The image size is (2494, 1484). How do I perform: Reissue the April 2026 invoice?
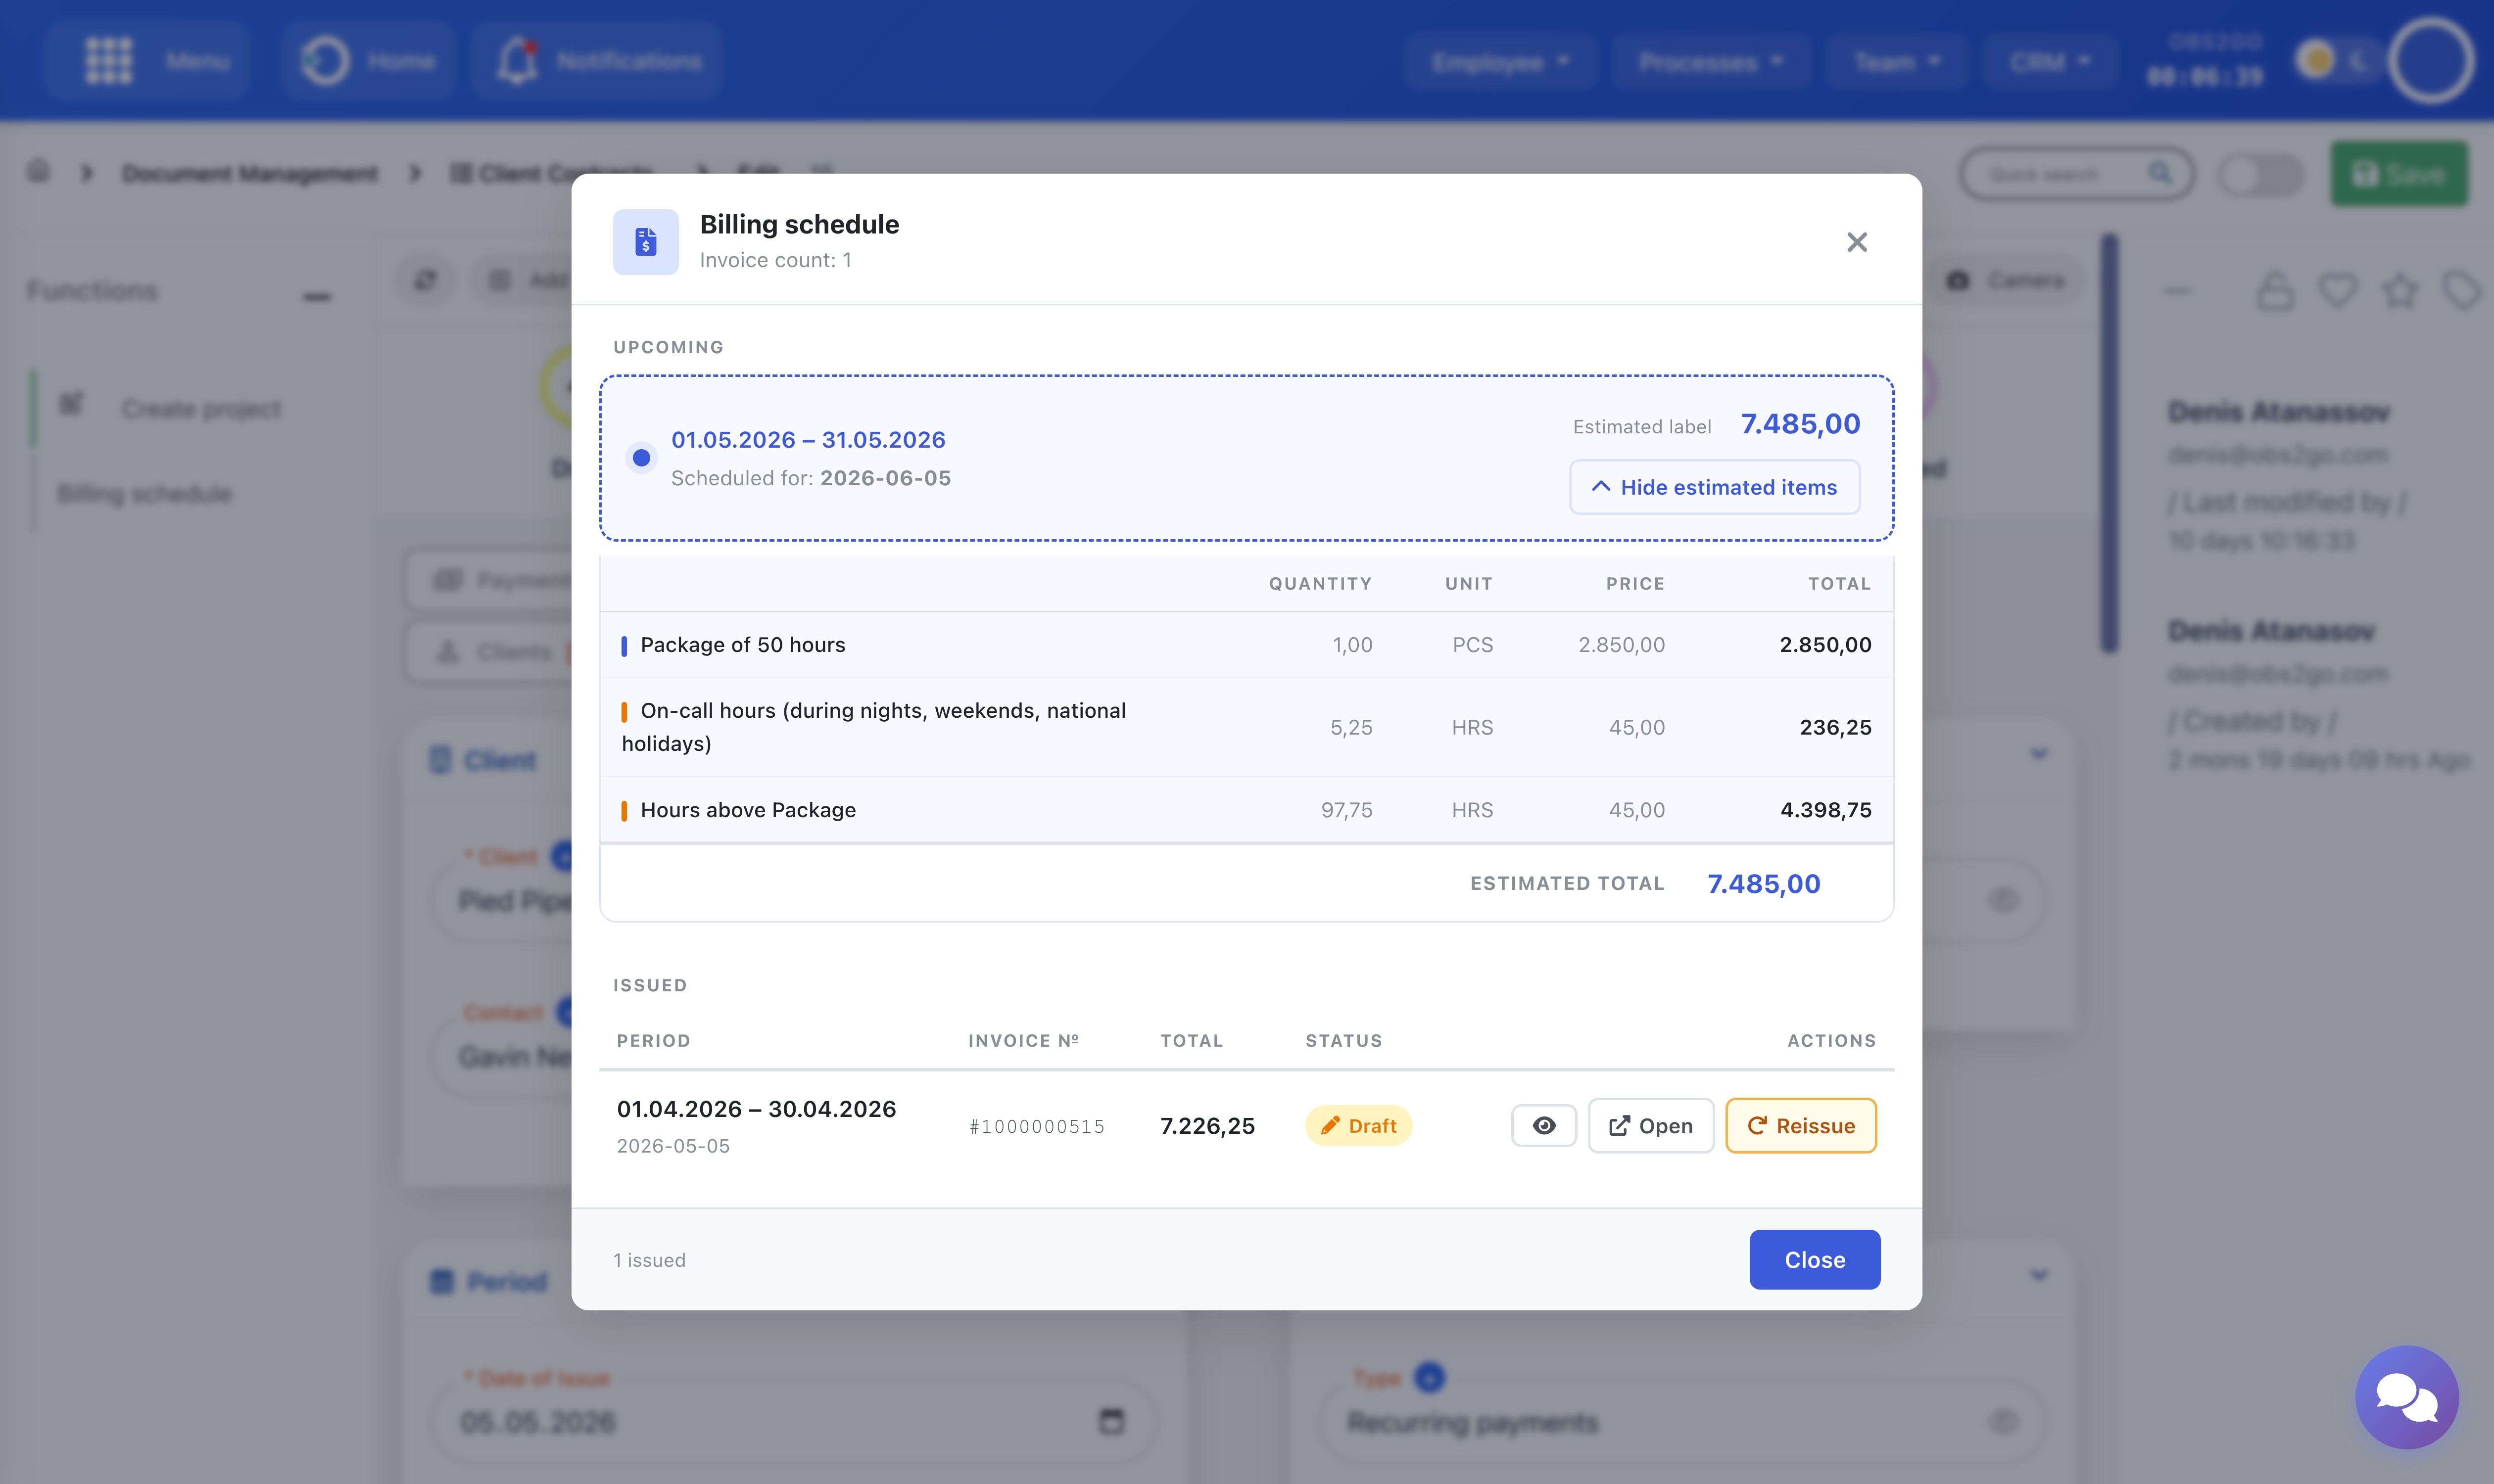1801,1126
